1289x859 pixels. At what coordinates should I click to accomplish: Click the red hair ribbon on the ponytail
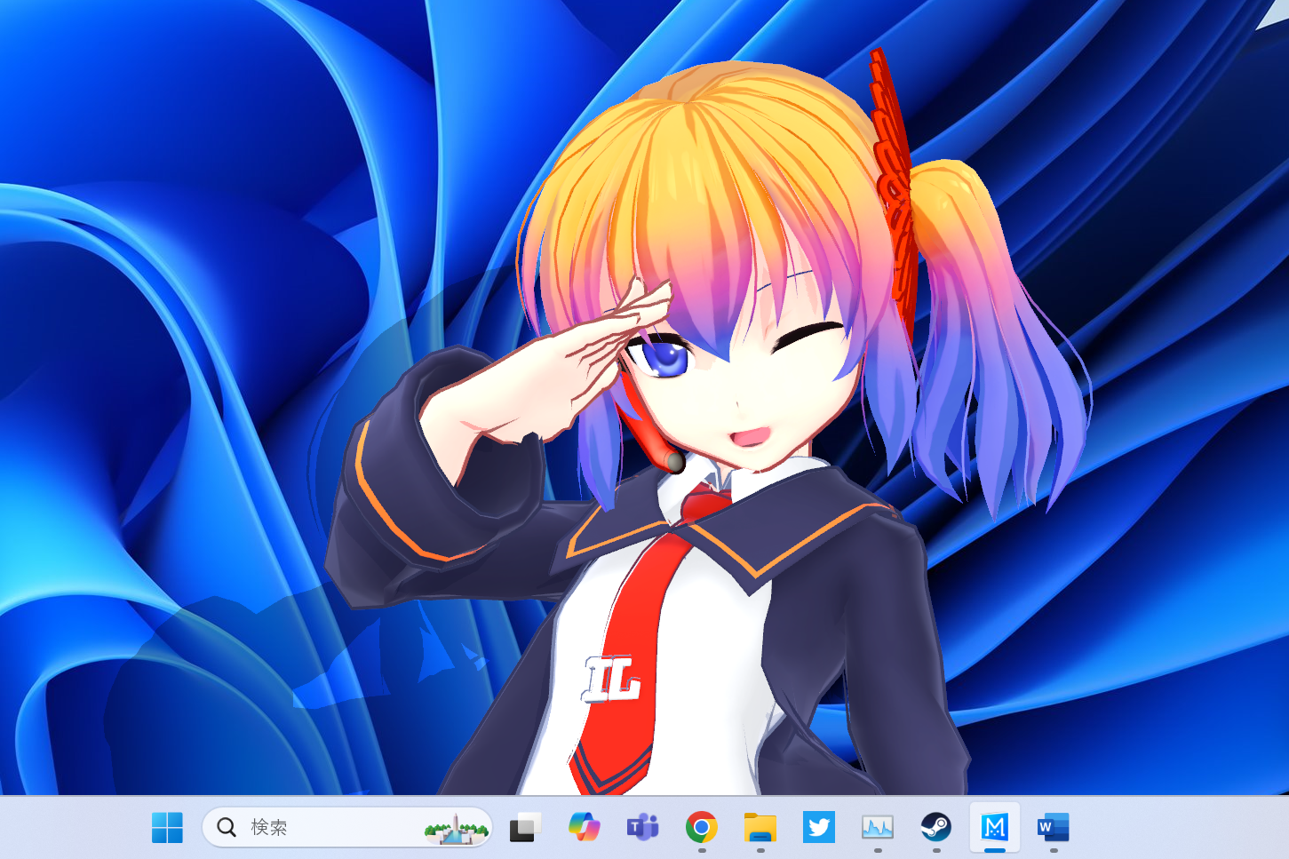click(893, 178)
